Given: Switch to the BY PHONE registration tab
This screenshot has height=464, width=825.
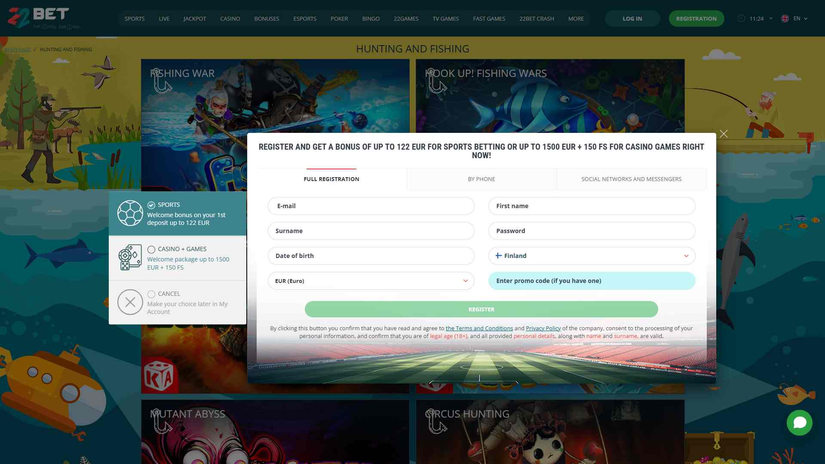Looking at the screenshot, I should pos(481,179).
